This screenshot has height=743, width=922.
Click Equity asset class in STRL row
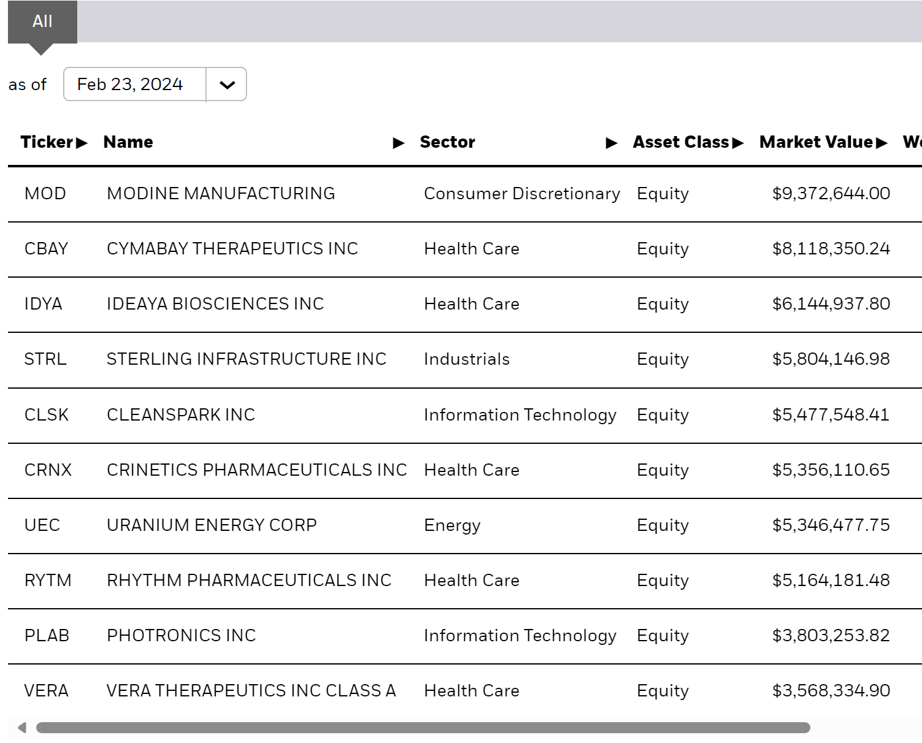tap(663, 360)
